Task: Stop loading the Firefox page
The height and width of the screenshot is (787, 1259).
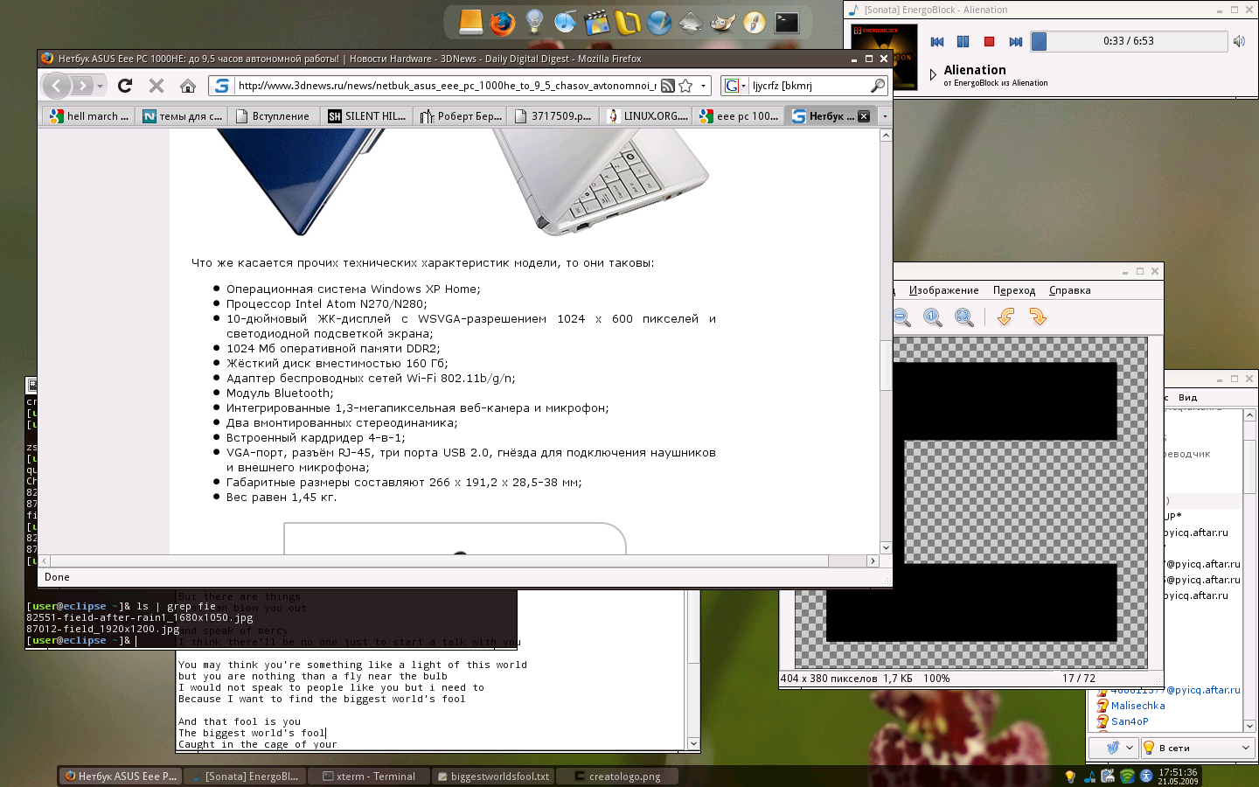Action: [157, 86]
